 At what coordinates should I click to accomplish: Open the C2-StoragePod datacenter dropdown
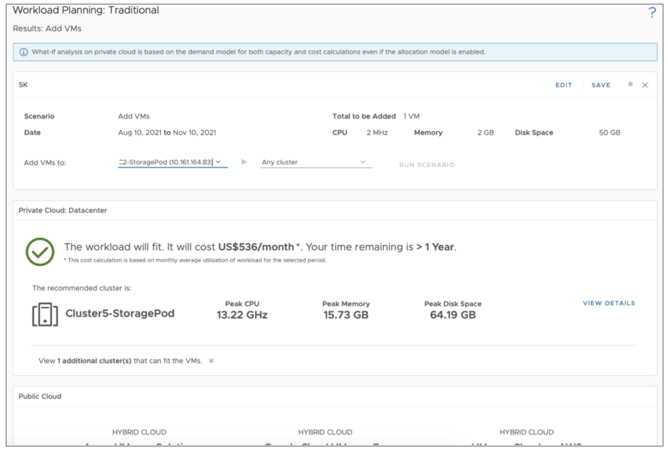(172, 162)
